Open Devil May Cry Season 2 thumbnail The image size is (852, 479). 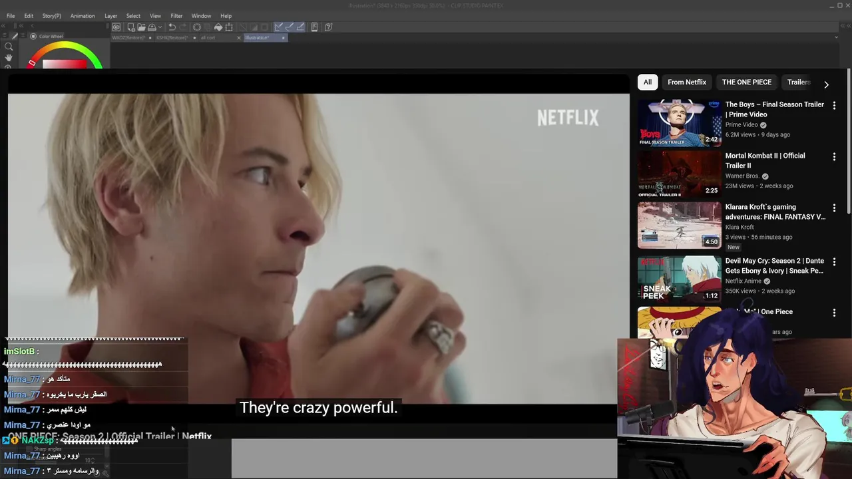pyautogui.click(x=679, y=278)
